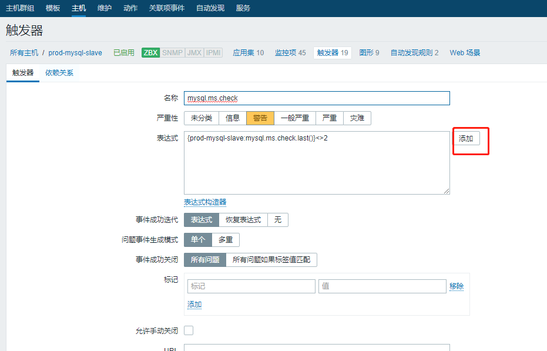Select 所有问题 for 事件成功关闭
The image size is (547, 351).
click(205, 259)
